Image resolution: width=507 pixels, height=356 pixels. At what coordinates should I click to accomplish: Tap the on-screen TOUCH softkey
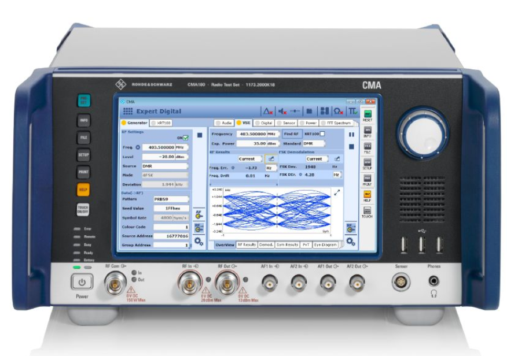[368, 210]
